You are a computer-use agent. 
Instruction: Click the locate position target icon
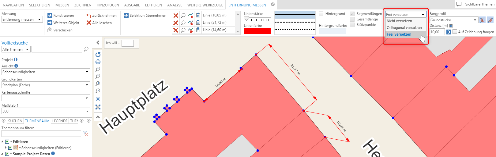pyautogui.click(x=98, y=99)
